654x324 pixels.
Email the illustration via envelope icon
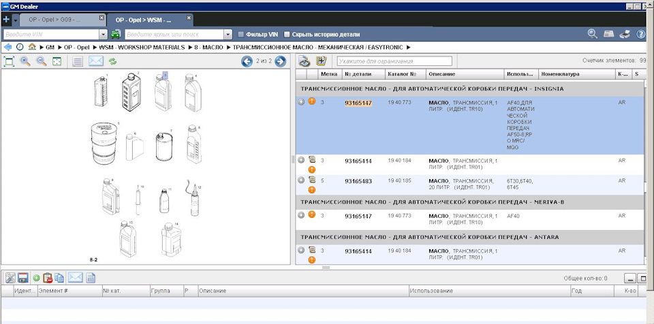(95, 62)
